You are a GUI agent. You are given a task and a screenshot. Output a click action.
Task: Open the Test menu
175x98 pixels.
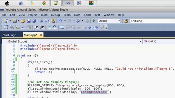point(97,15)
